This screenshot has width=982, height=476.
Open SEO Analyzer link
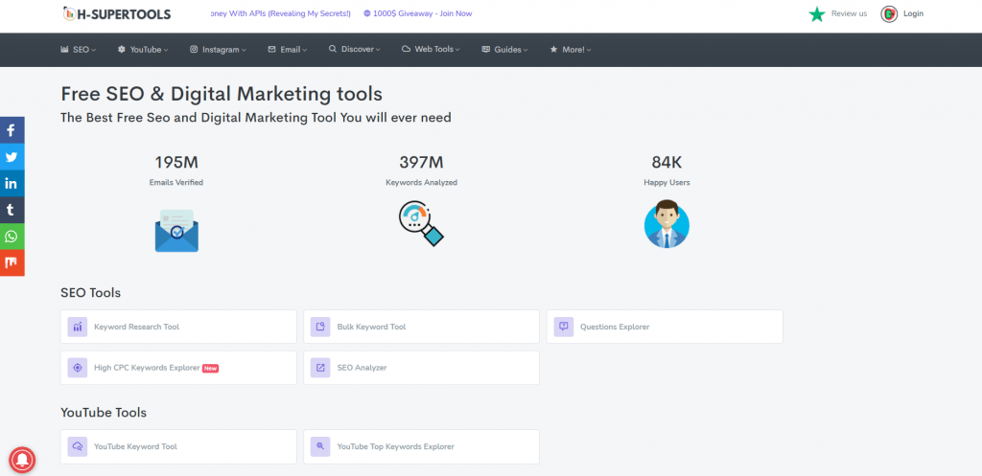coord(422,368)
